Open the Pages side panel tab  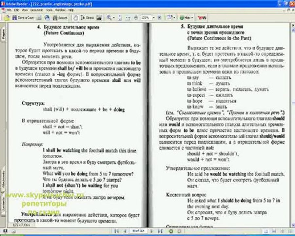(x=3, y=34)
